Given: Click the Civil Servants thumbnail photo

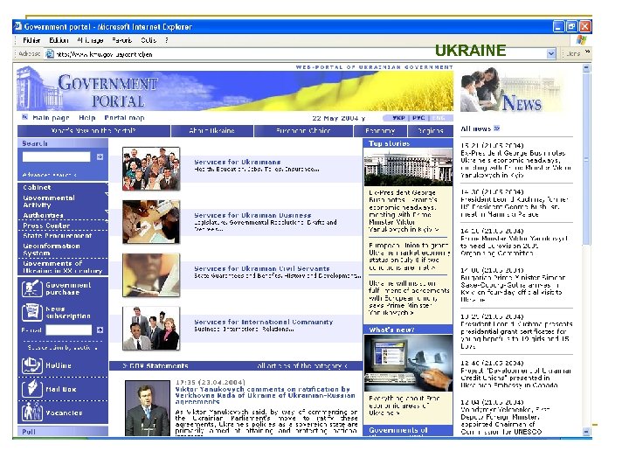Looking at the screenshot, I should (x=151, y=275).
